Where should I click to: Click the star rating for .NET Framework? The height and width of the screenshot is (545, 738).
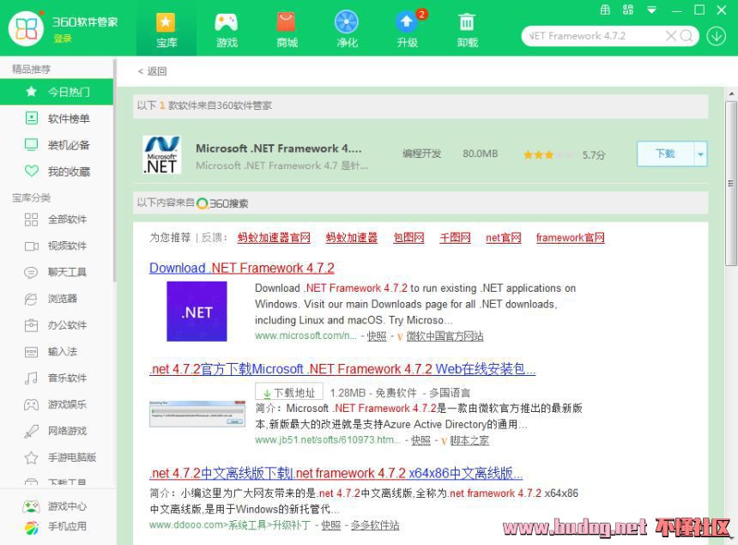tap(547, 155)
